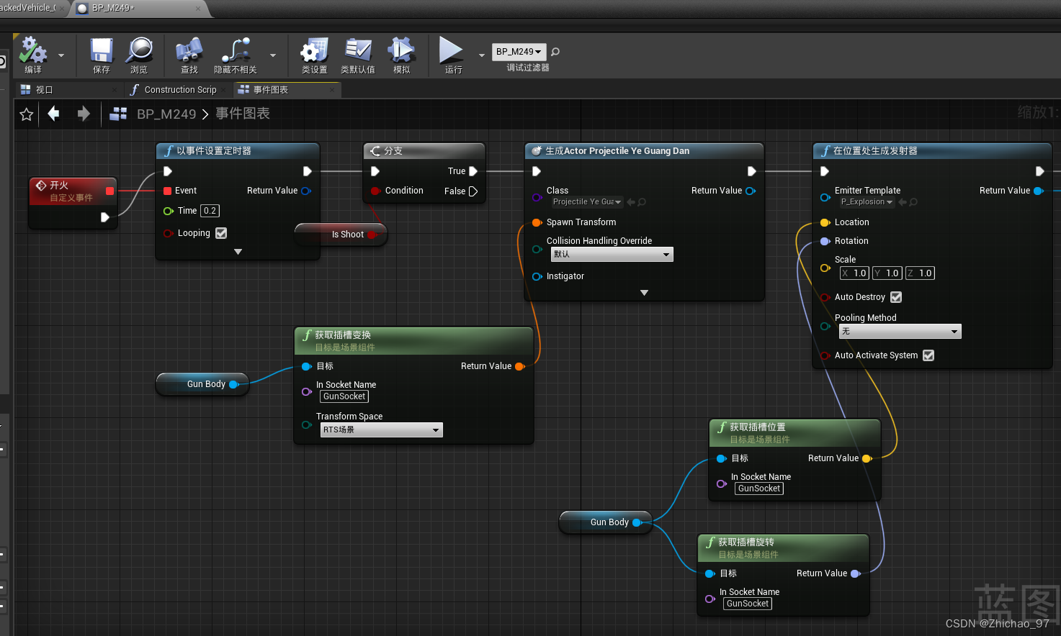The height and width of the screenshot is (636, 1061).
Task: Click the True execution output pin of Branch
Action: (473, 171)
